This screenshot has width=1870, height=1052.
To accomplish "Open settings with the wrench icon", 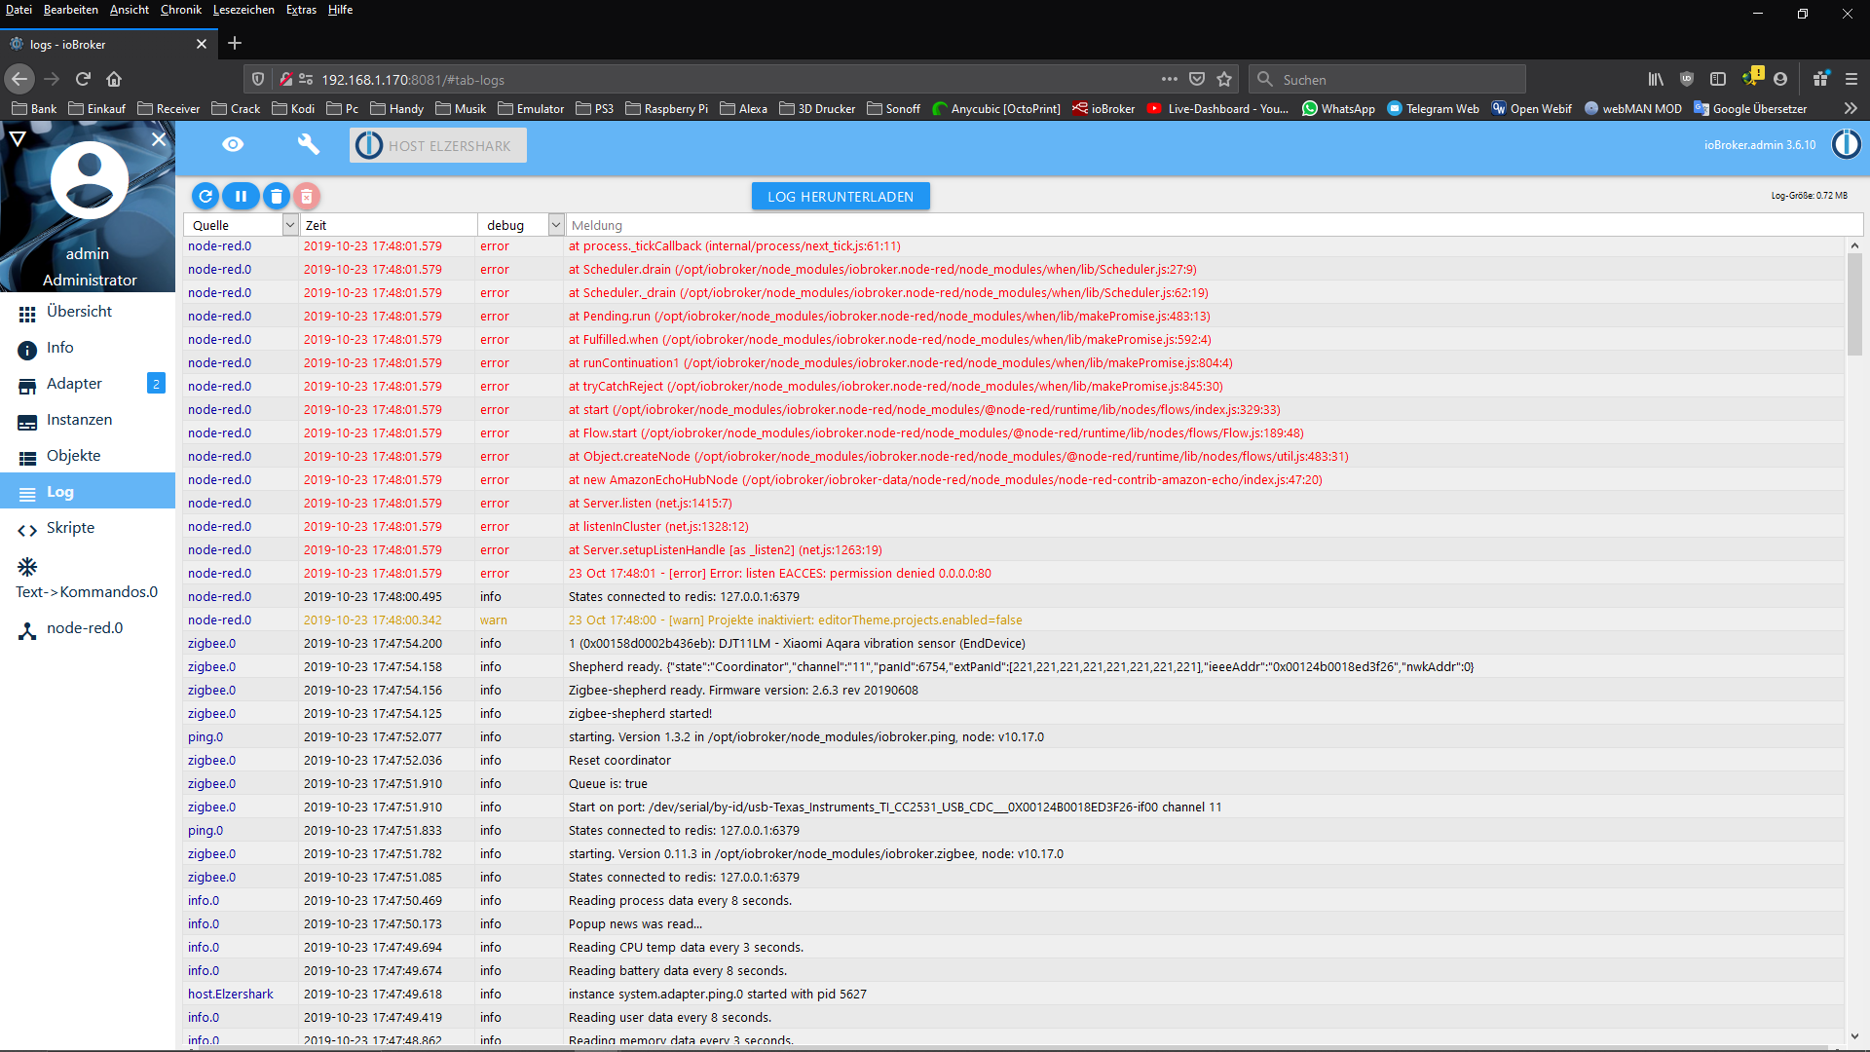I will tap(308, 144).
